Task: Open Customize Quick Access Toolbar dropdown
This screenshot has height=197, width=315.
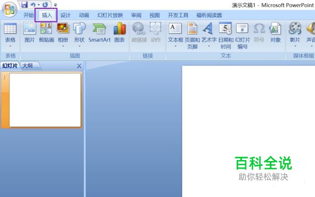Action: [55, 5]
